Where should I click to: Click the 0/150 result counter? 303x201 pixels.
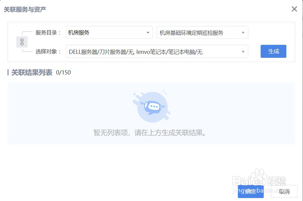click(x=64, y=73)
